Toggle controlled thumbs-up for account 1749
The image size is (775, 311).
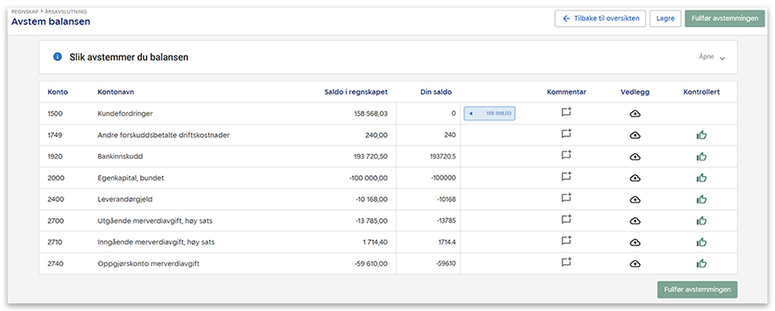(701, 135)
